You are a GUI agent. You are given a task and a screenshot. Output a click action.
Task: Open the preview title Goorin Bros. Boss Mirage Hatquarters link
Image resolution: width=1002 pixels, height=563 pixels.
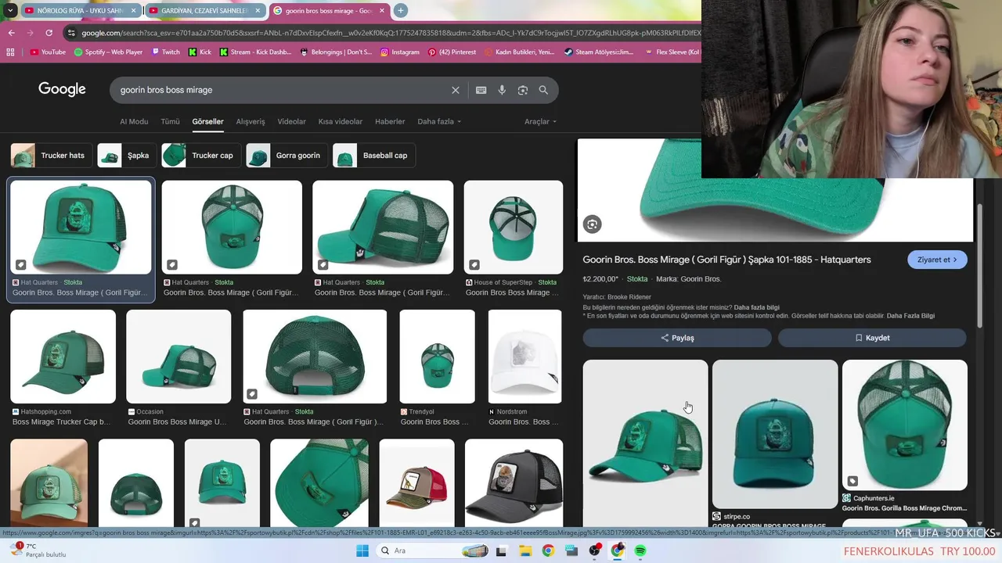tap(726, 260)
